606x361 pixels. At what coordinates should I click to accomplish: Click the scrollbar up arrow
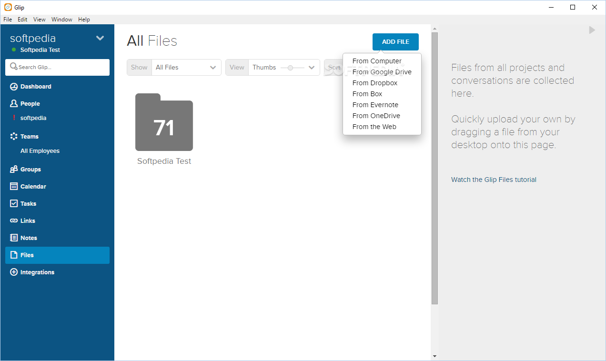(434, 28)
